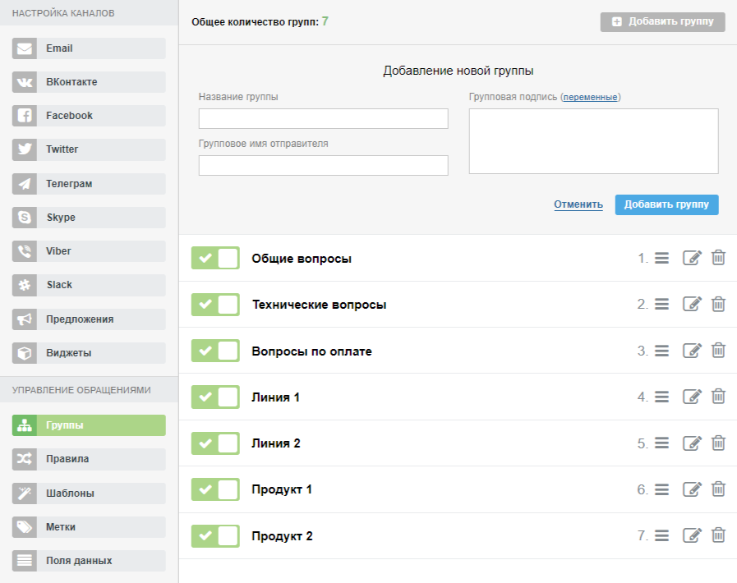Open the Шаблоны section
This screenshot has width=737, height=583.
89,493
